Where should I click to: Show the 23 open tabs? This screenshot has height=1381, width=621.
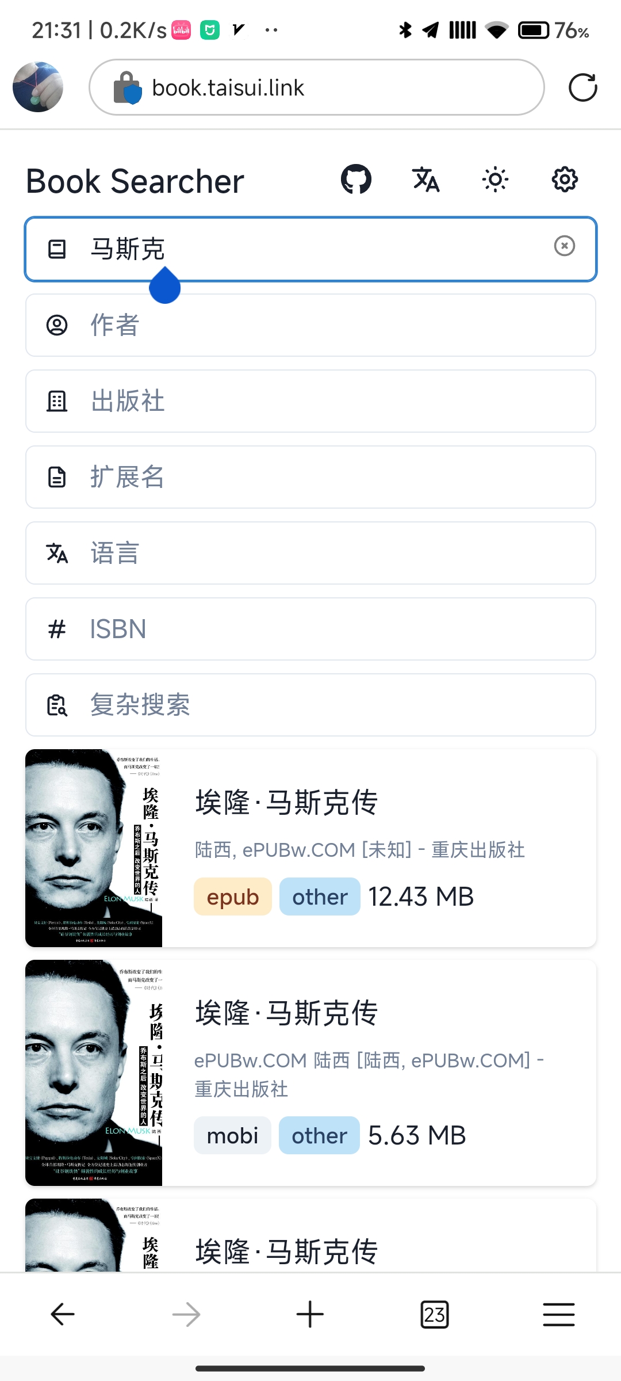tap(434, 1314)
